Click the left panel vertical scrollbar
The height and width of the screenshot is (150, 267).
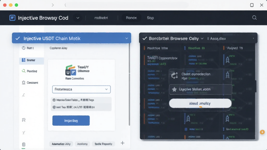click(129, 84)
